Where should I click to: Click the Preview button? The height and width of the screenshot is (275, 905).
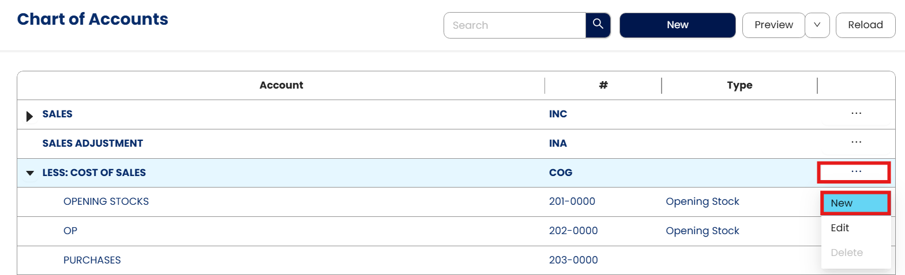click(x=773, y=25)
